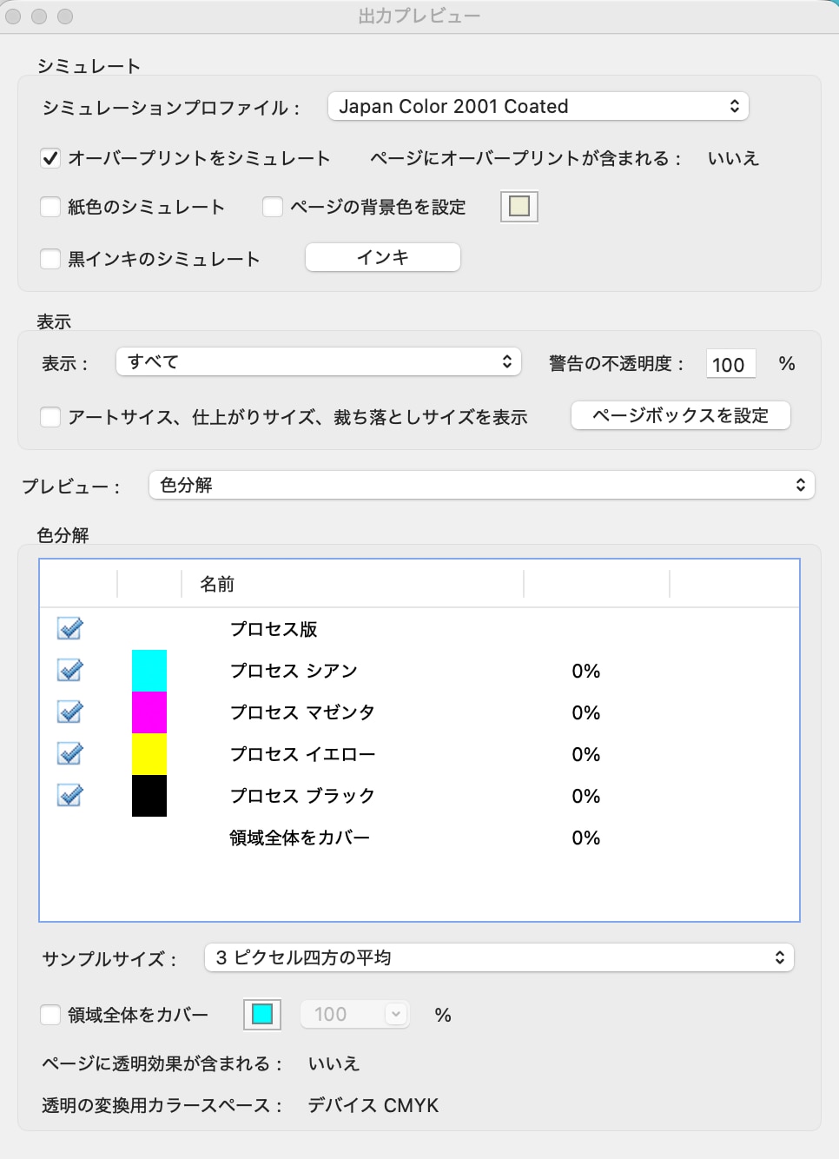The image size is (839, 1159).
Task: Toggle the プロセス シアン separation checkmark
Action: tap(69, 670)
